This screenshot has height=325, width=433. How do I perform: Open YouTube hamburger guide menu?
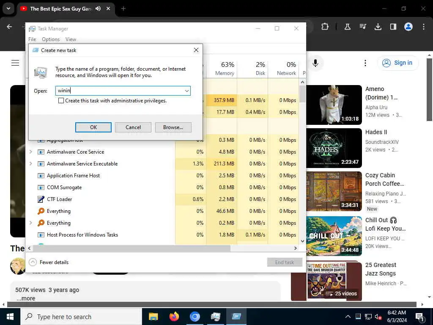15,63
